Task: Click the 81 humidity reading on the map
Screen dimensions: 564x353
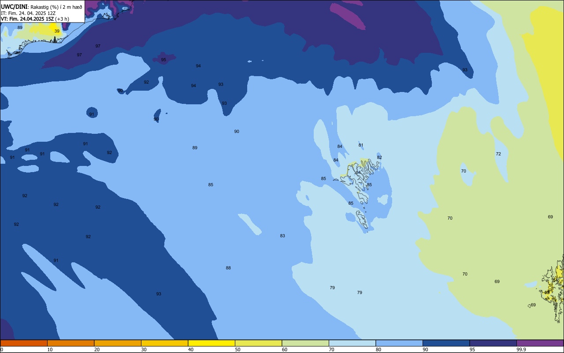Action: pyautogui.click(x=361, y=145)
